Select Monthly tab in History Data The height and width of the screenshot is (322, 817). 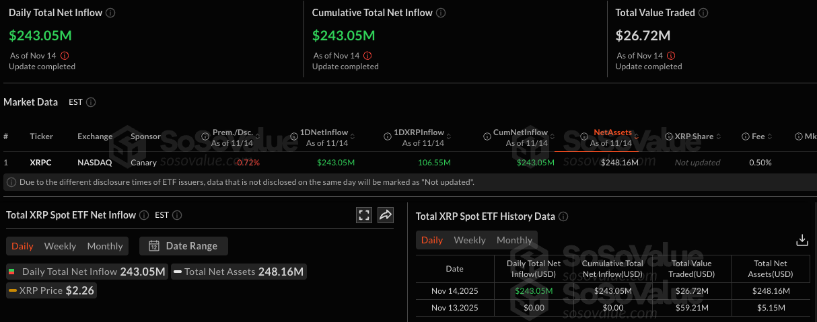[514, 240]
